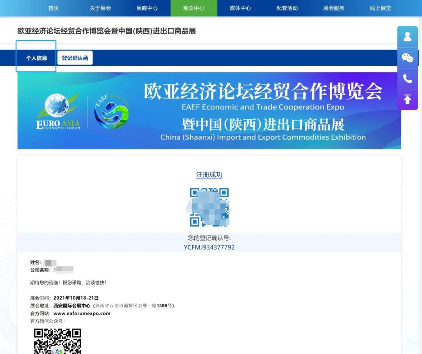
Task: Click the back-to-top arrow icon
Action: click(407, 99)
